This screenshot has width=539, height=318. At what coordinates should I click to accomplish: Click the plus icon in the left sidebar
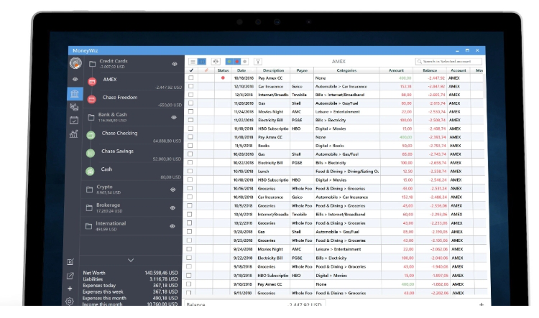tap(70, 289)
